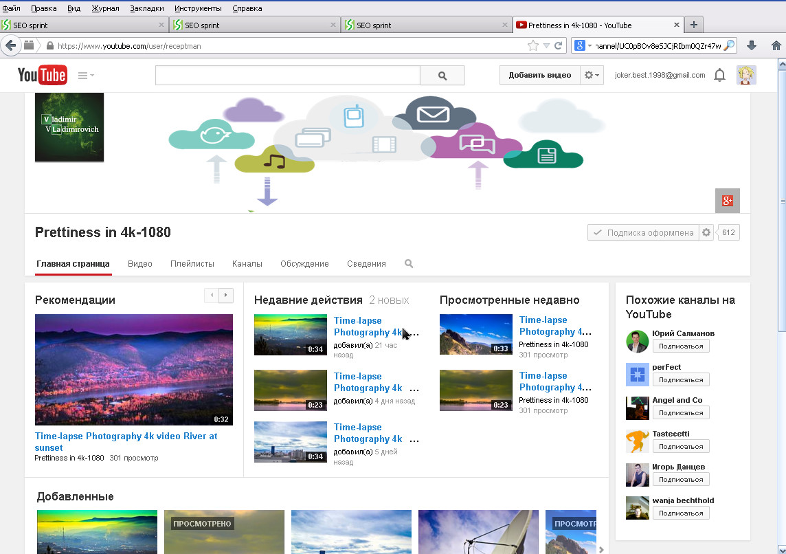Screen dimensions: 786x554
Task: Focus the YouTube search field
Action: 288,75
